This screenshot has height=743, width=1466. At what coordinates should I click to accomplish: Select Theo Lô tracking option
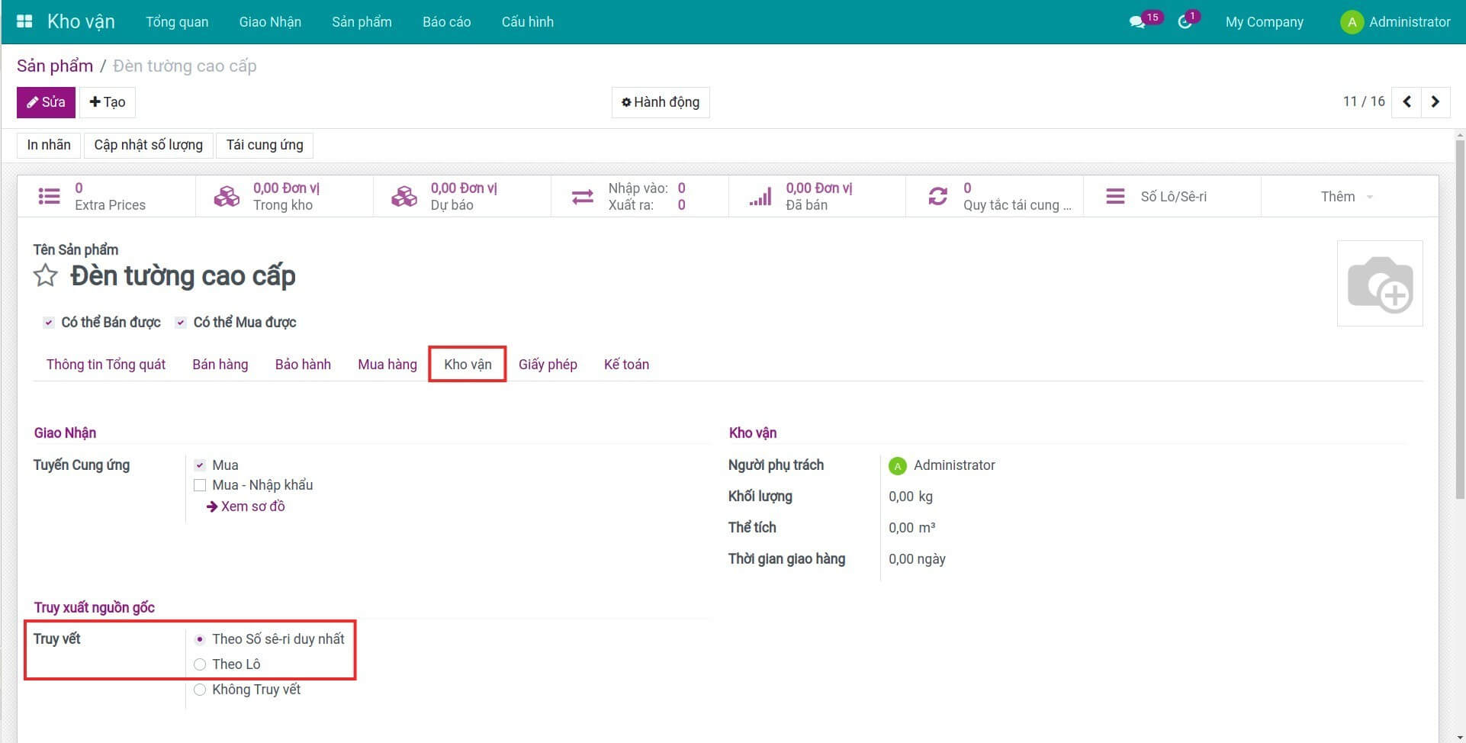click(200, 664)
